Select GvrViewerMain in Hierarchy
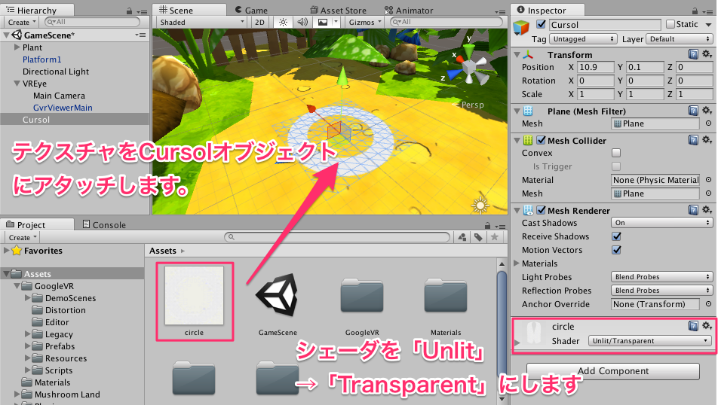The width and height of the screenshot is (718, 405). [x=63, y=108]
